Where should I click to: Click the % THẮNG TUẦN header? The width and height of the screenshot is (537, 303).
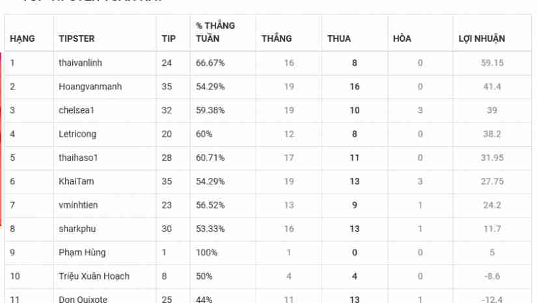click(215, 32)
